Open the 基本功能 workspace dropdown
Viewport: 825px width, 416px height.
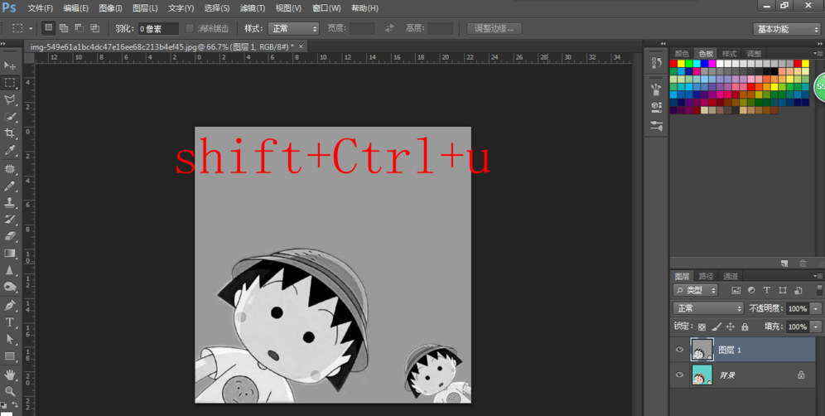click(x=786, y=29)
